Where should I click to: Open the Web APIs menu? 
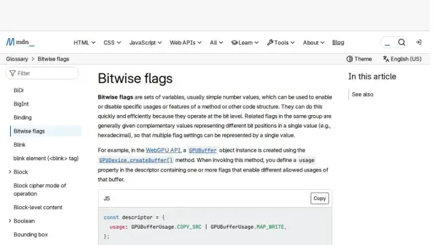[x=186, y=42]
